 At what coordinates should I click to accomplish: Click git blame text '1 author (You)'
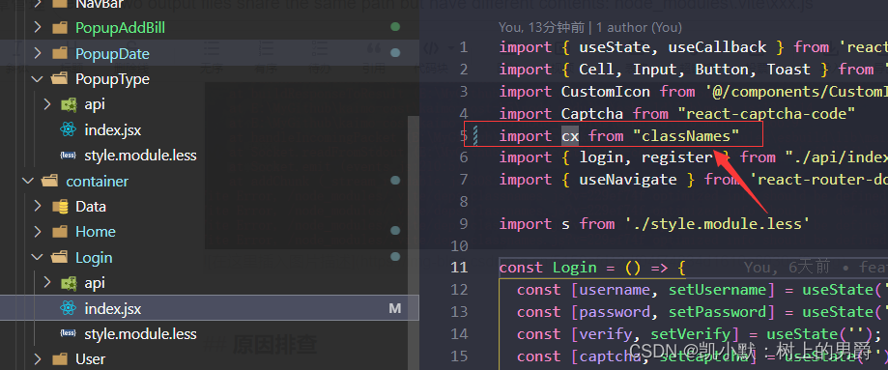[640, 27]
